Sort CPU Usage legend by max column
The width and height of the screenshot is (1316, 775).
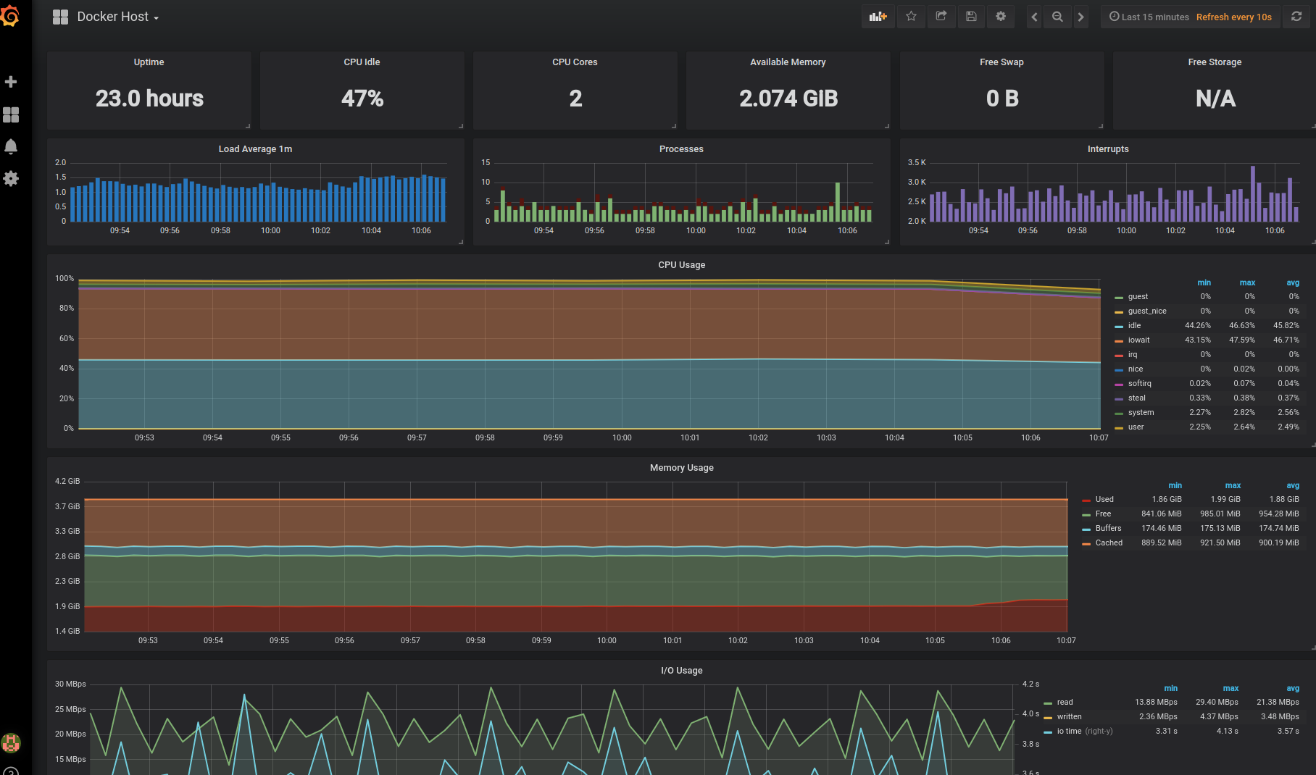click(1247, 283)
